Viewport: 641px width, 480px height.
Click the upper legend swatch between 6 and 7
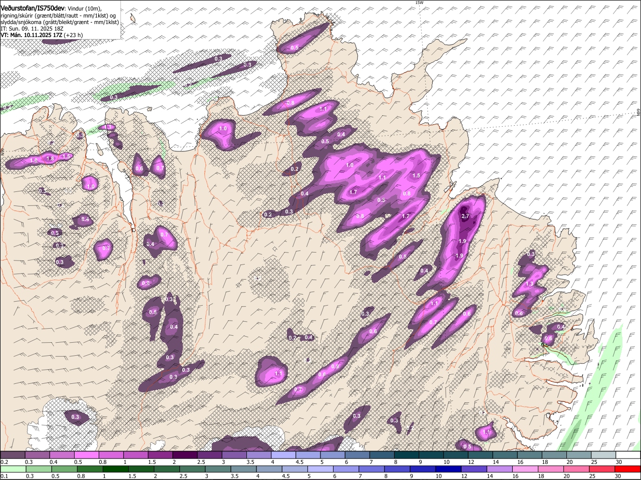[357, 454]
